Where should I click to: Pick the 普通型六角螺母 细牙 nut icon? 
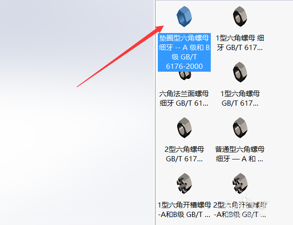pos(240,128)
